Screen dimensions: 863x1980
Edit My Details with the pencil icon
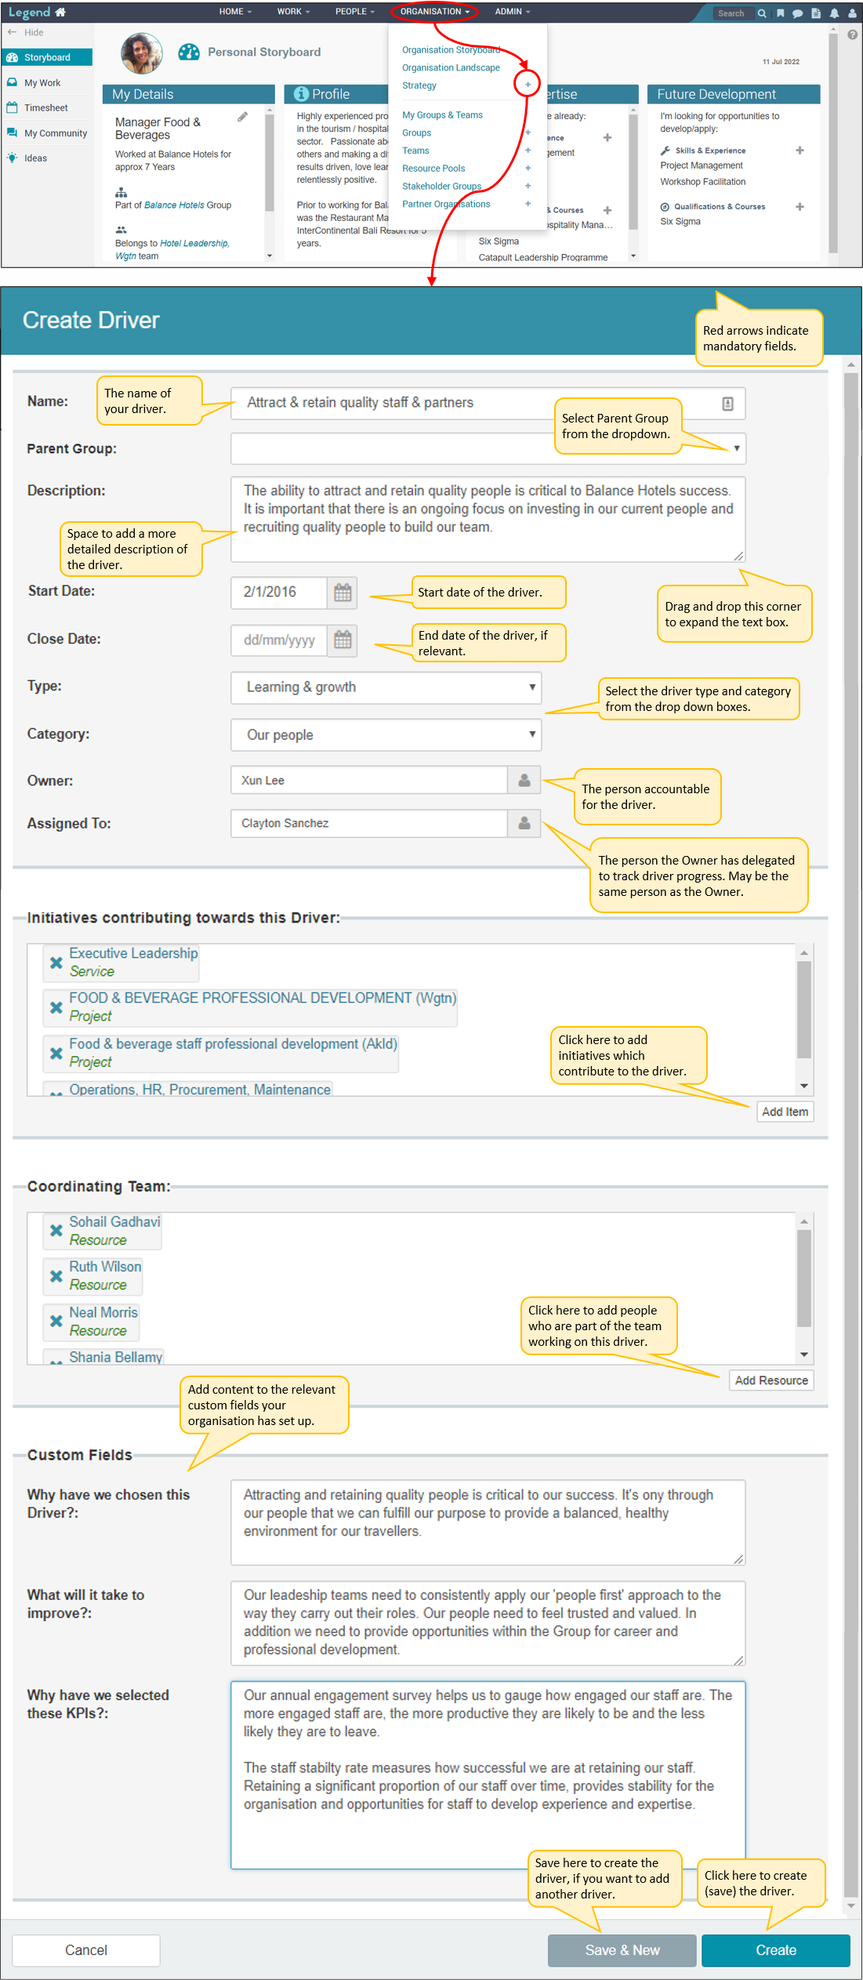[243, 117]
